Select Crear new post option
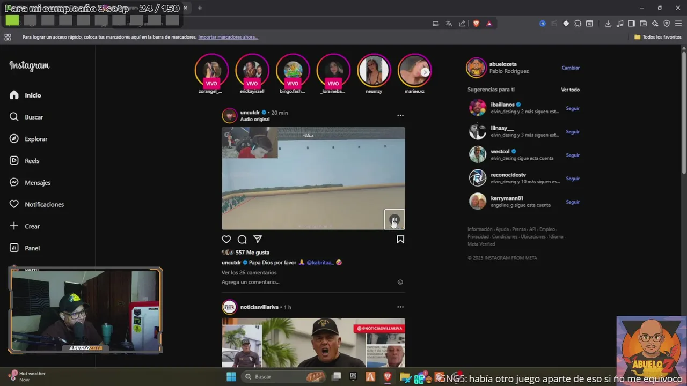This screenshot has width=687, height=386. pyautogui.click(x=25, y=226)
